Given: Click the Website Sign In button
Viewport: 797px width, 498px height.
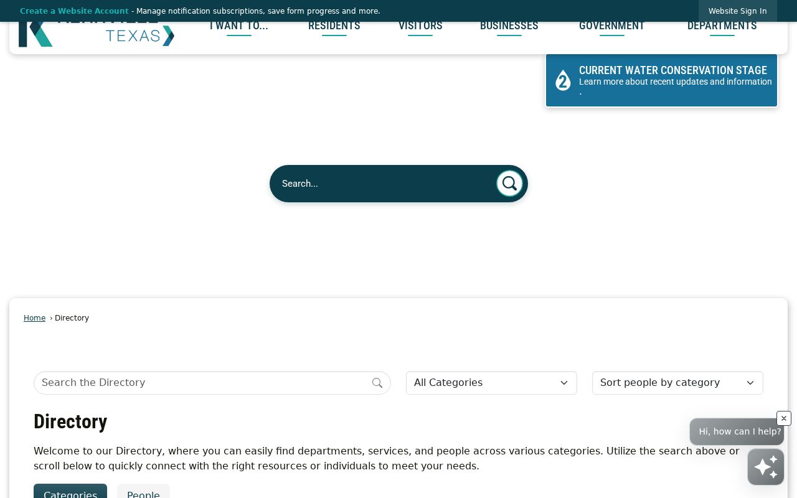Looking at the screenshot, I should point(738,11).
